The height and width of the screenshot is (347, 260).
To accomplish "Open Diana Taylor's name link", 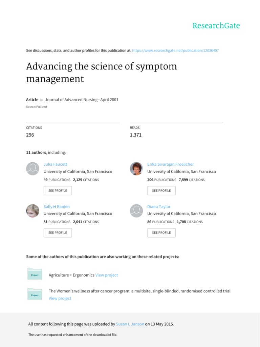I will pos(159,207).
